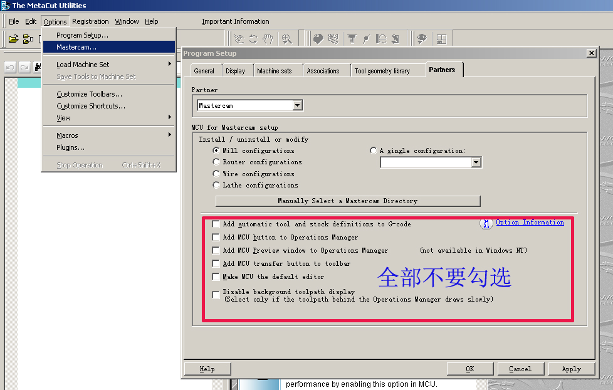
Task: Choose Plugins... menu entry
Action: [108, 147]
